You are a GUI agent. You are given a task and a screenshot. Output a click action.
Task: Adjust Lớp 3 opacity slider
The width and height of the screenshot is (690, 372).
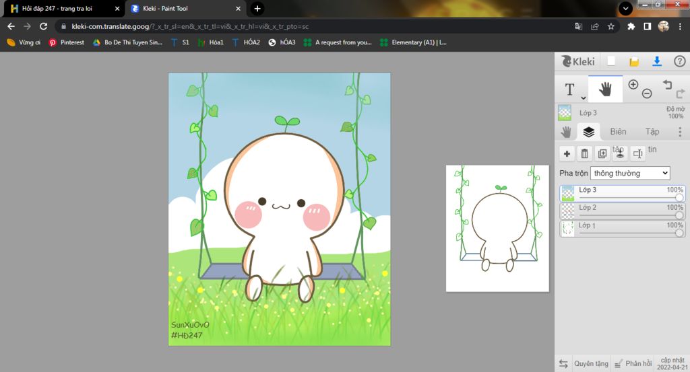pyautogui.click(x=679, y=198)
